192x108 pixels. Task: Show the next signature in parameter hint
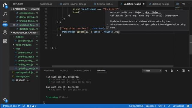107,29
